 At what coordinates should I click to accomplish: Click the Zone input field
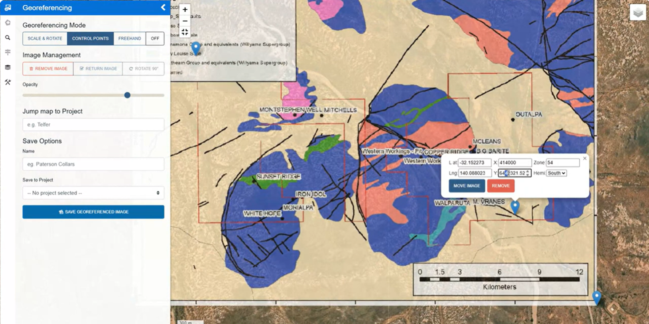(563, 163)
